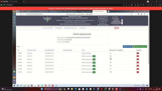The width and height of the screenshot is (162, 91).
Task: Delete package group1.5 with red button
Action: pos(138,62)
